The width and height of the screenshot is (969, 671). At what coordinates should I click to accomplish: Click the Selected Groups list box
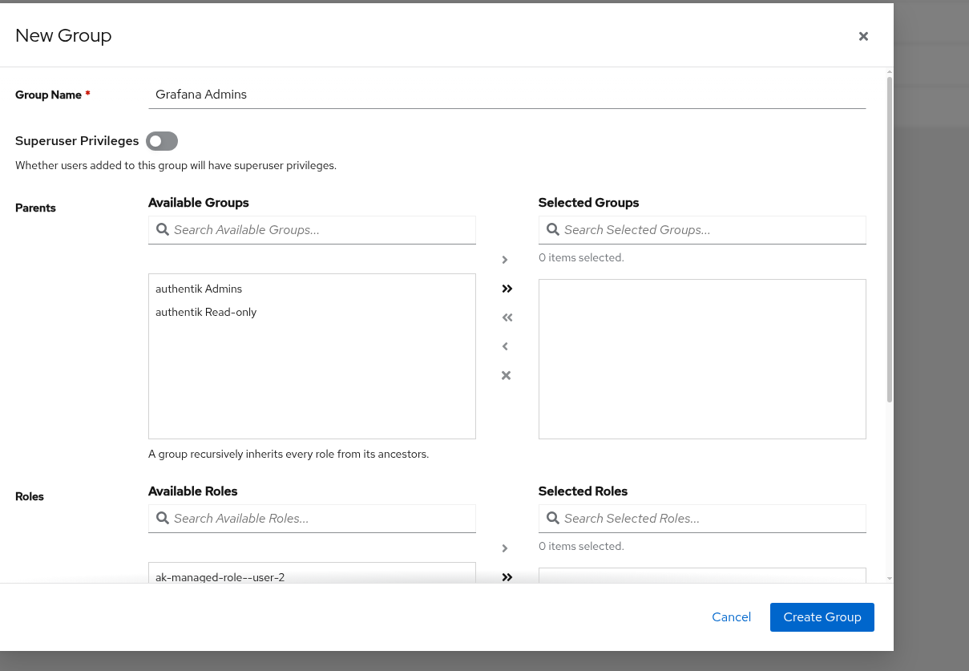[x=703, y=359]
